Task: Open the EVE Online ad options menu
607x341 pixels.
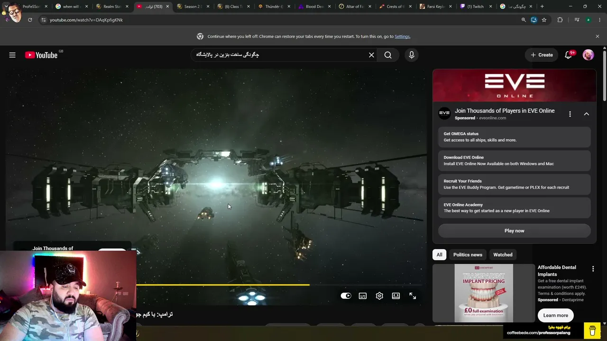Action: (570, 114)
